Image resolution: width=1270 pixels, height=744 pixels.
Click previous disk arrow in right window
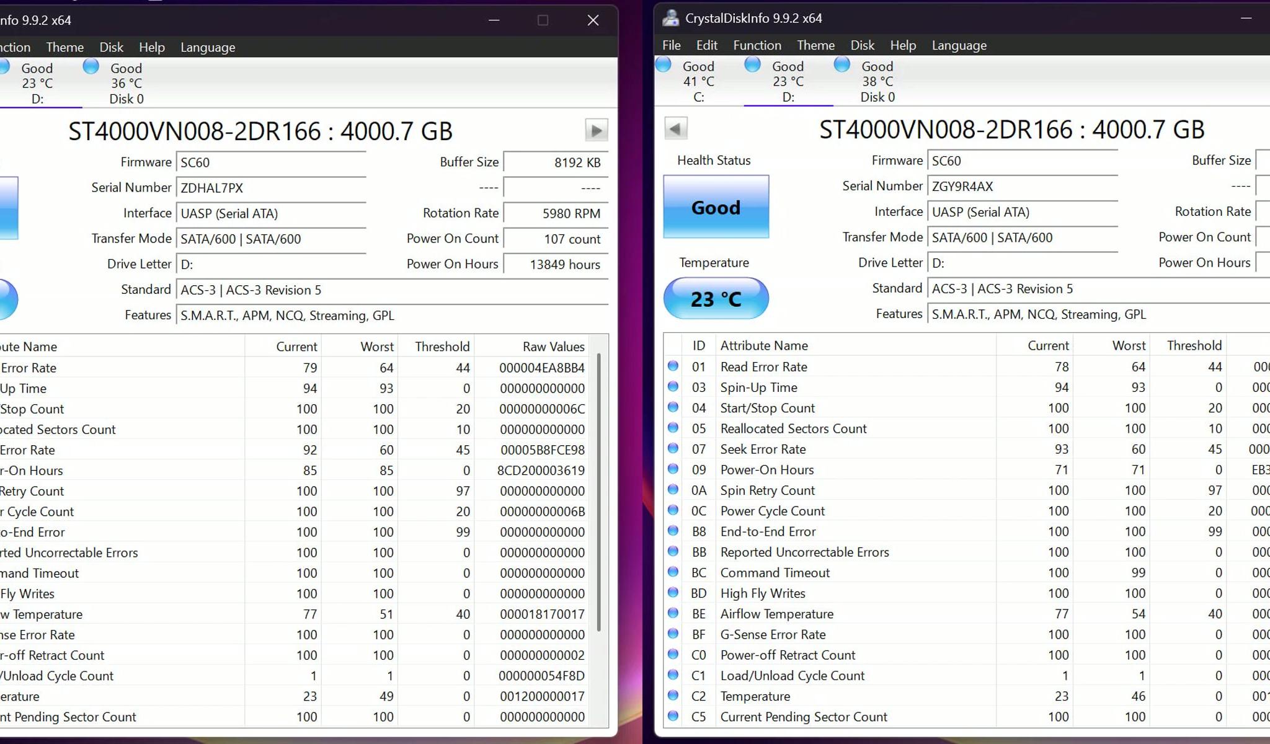point(676,128)
